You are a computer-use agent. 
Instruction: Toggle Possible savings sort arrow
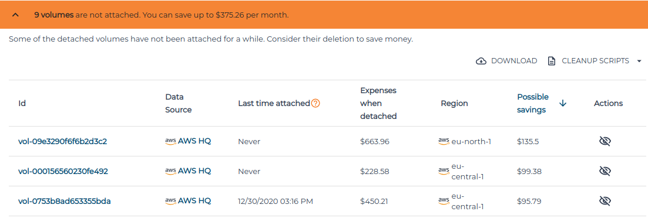pyautogui.click(x=562, y=104)
